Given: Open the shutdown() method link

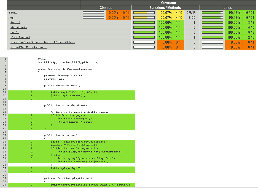Looking at the screenshot, I should coord(18,28).
